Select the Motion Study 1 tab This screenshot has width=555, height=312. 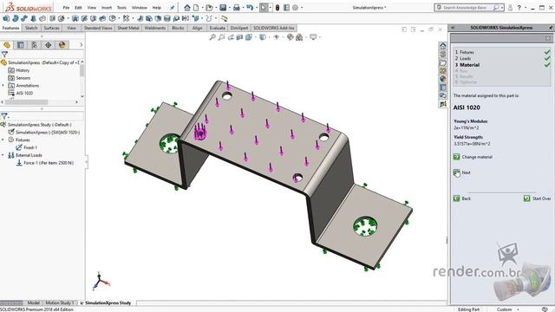pyautogui.click(x=60, y=302)
